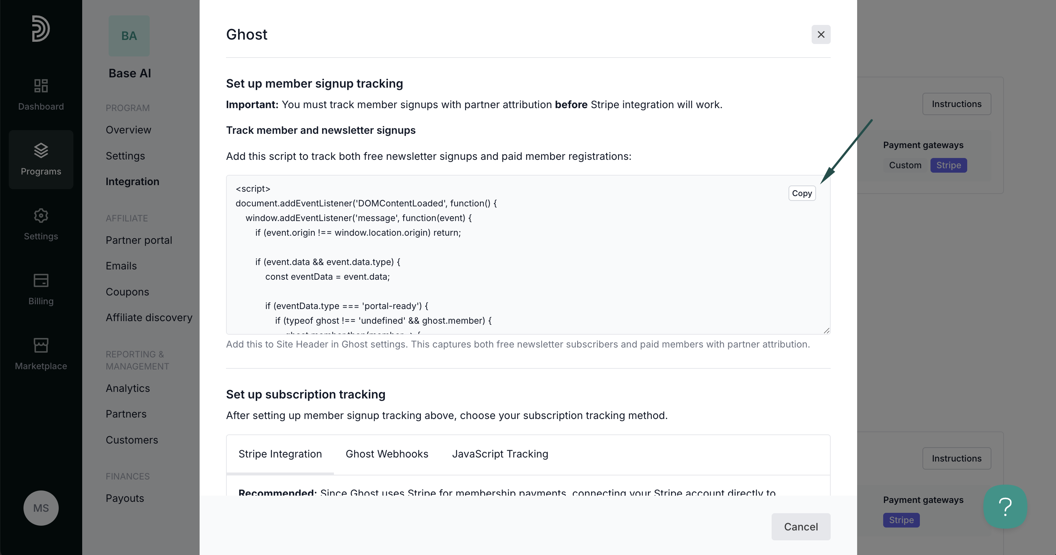The height and width of the screenshot is (555, 1056).
Task: Open the Marketplace storefront icon
Action: tap(41, 345)
